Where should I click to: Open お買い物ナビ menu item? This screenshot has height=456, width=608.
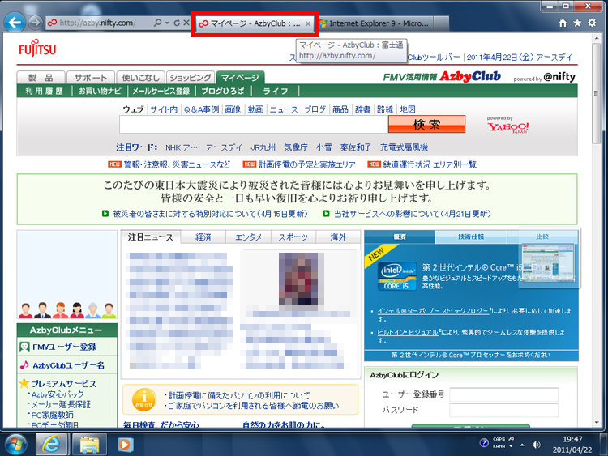coord(100,91)
